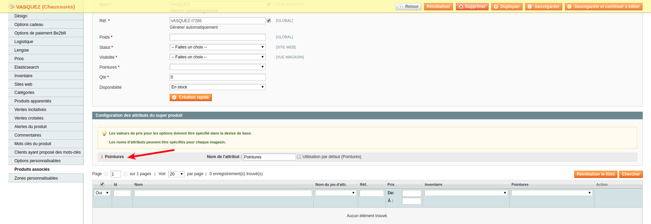
Task: Toggle the select-all checkbox in grid header
Action: [x=102, y=184]
